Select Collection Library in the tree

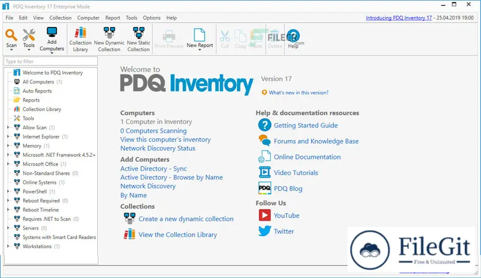point(42,109)
